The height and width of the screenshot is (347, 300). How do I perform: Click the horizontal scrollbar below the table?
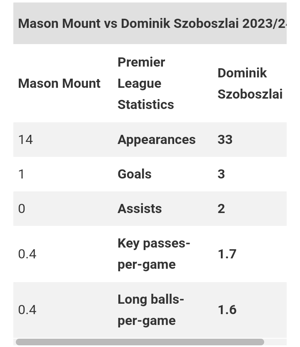point(140,342)
